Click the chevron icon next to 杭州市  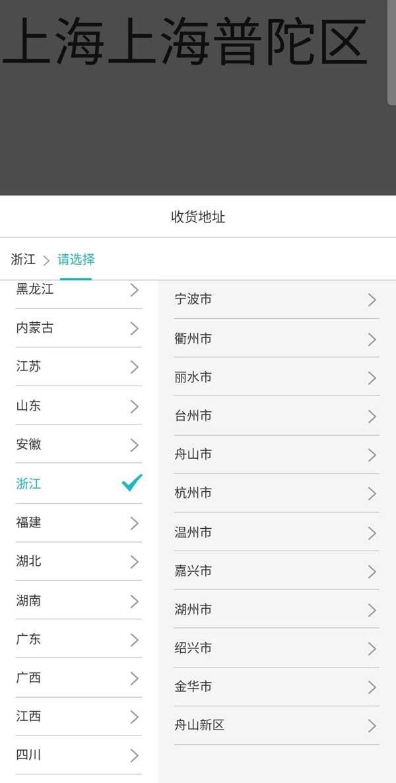click(x=372, y=493)
